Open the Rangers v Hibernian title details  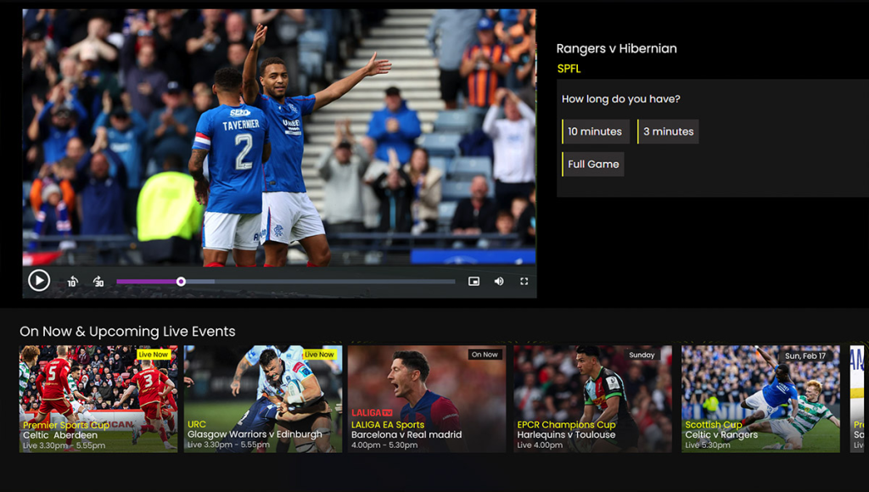click(617, 48)
